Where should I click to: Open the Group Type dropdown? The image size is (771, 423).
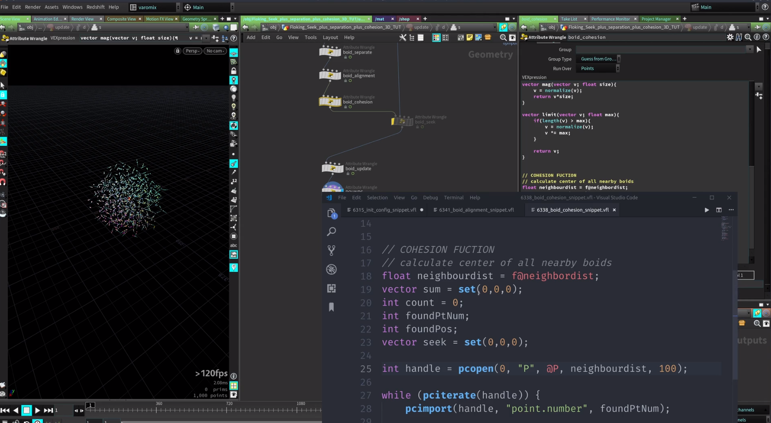coord(599,59)
